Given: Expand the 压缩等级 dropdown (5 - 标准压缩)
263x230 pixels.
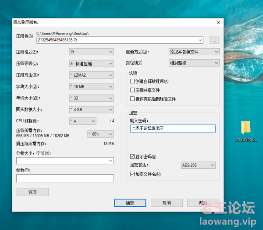Looking at the screenshot, I should pos(92,64).
